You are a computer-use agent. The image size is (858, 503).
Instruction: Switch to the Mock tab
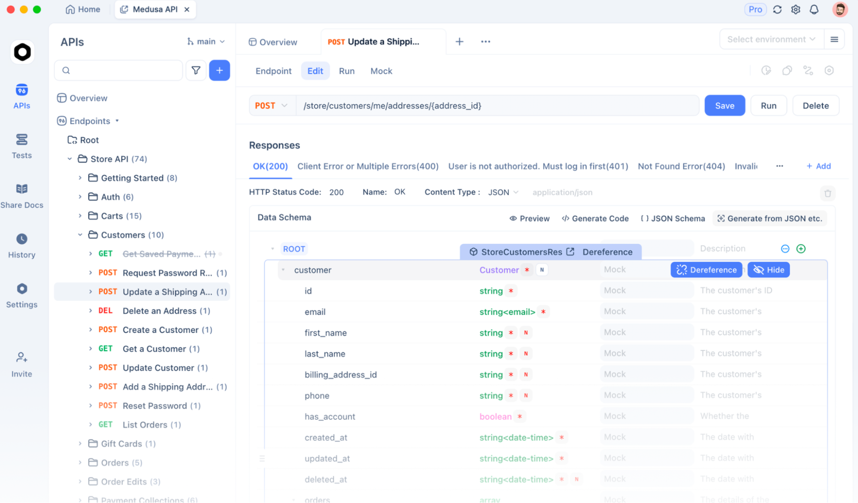click(x=381, y=71)
